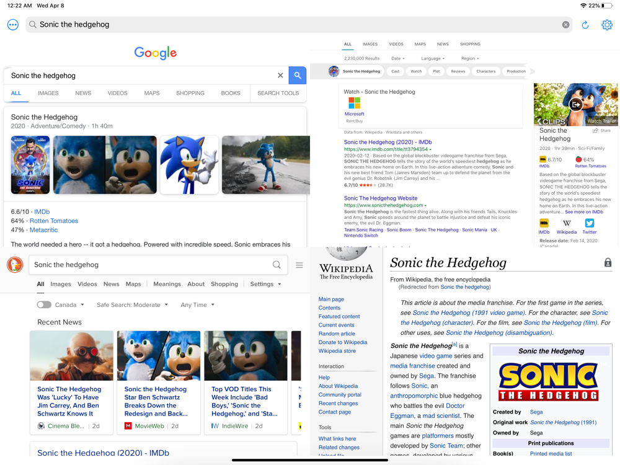The width and height of the screenshot is (620, 465).
Task: Open Sega link in Wikipedia infobox
Action: pos(536,412)
